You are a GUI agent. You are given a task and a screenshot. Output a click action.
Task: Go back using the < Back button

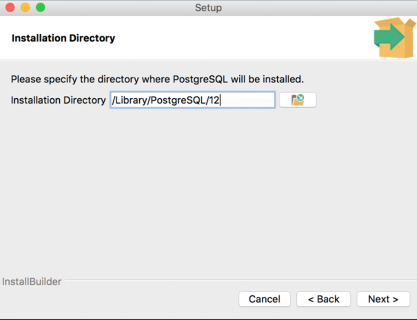tap(323, 299)
